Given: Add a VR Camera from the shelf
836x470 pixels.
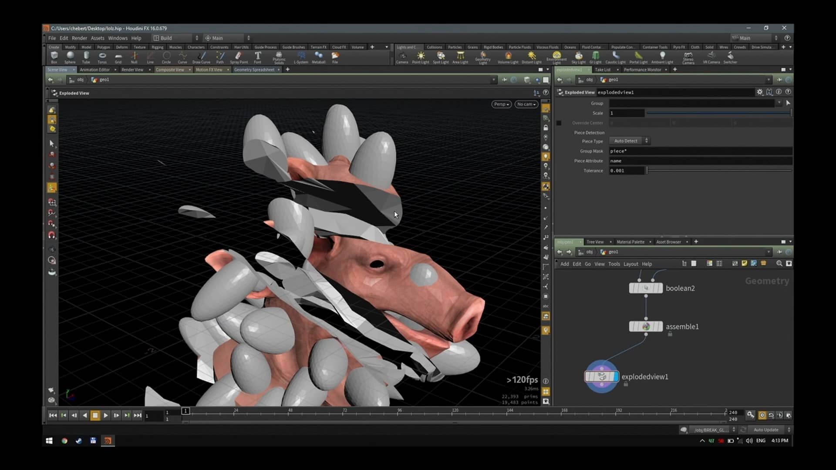Looking at the screenshot, I should coord(711,57).
